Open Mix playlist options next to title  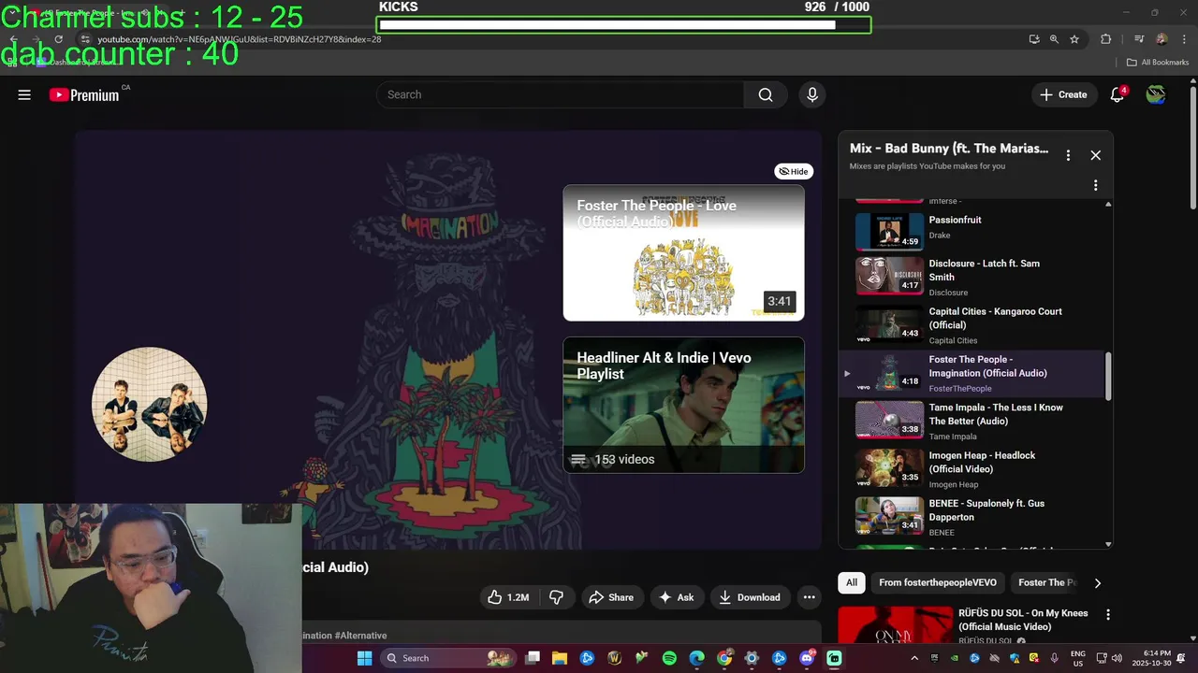coord(1068,155)
